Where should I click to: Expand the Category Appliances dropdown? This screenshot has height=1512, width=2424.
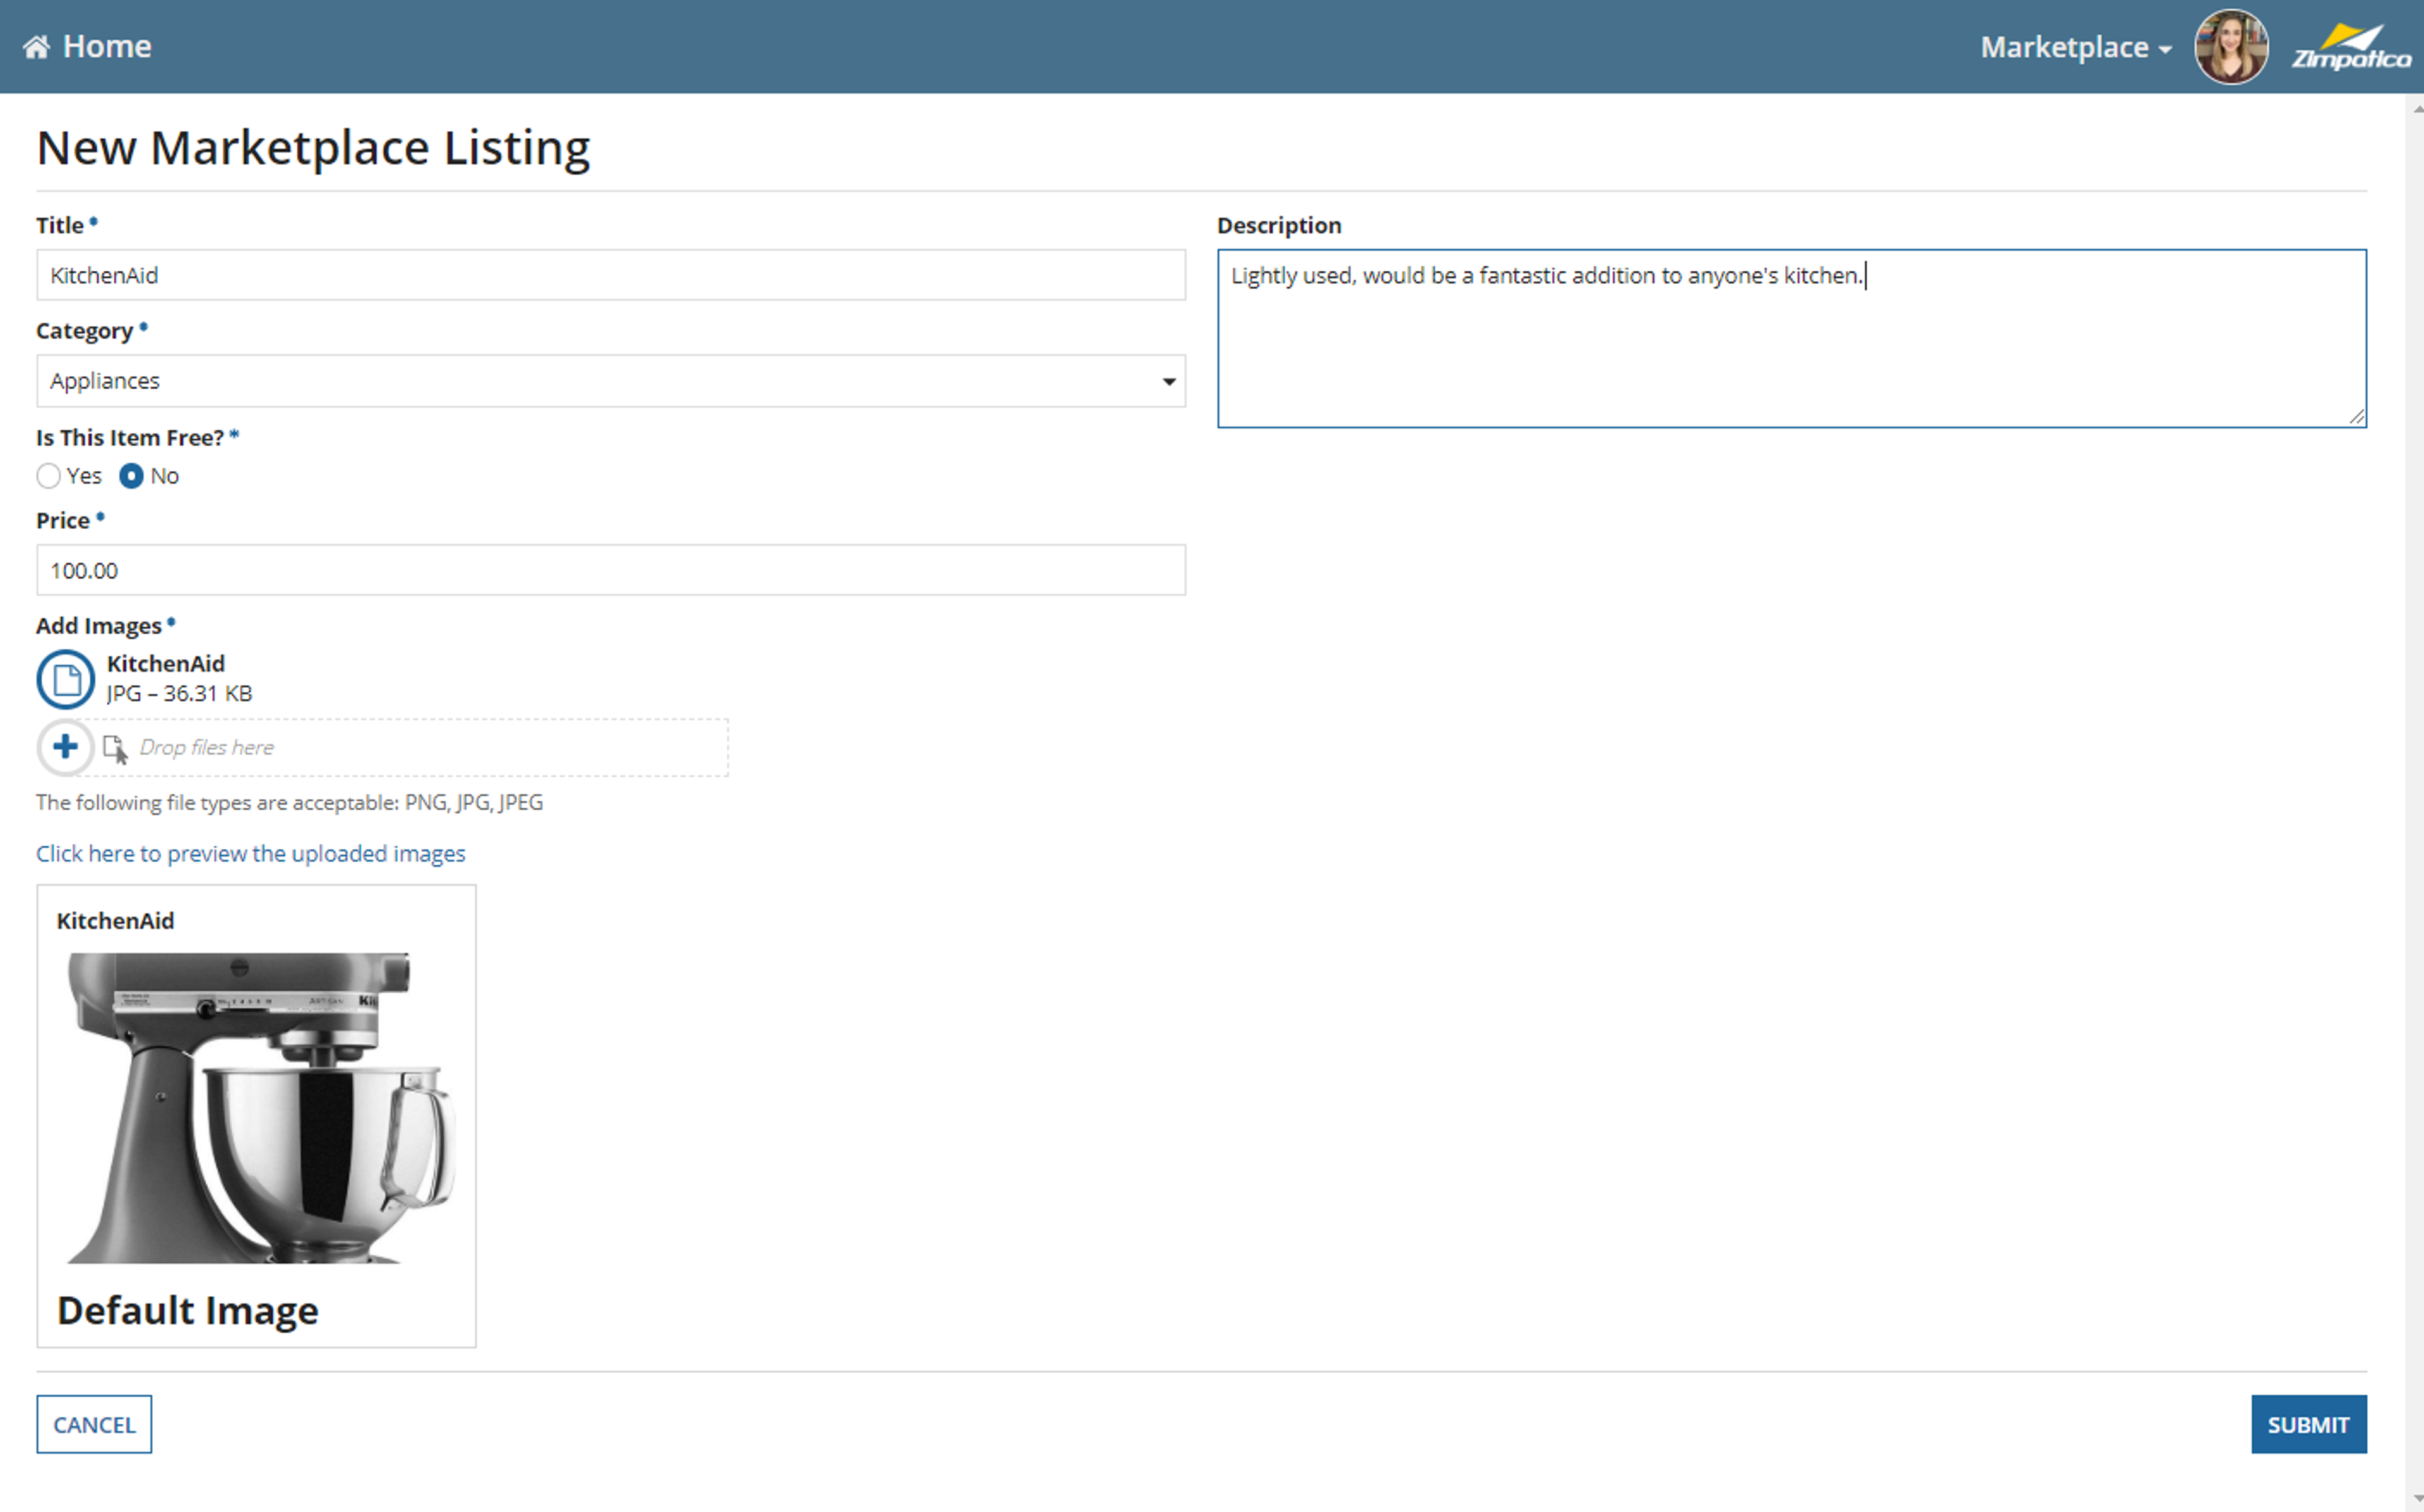click(x=611, y=381)
